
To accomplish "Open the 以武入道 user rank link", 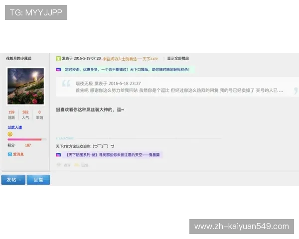I will click(x=15, y=127).
